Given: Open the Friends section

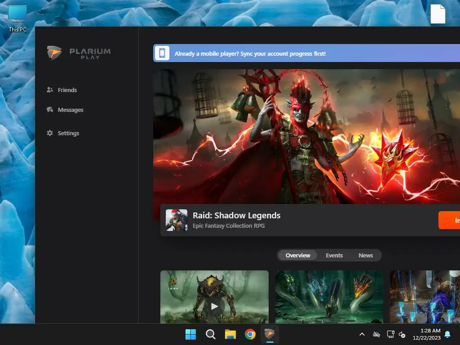Looking at the screenshot, I should pos(62,90).
